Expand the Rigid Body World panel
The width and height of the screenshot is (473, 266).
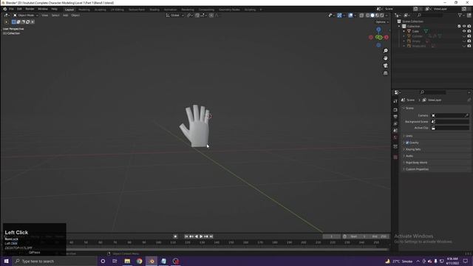[x=416, y=163]
